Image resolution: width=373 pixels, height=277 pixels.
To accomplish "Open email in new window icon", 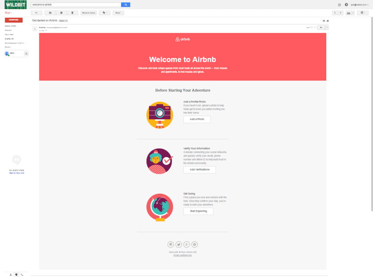I will click(x=328, y=21).
